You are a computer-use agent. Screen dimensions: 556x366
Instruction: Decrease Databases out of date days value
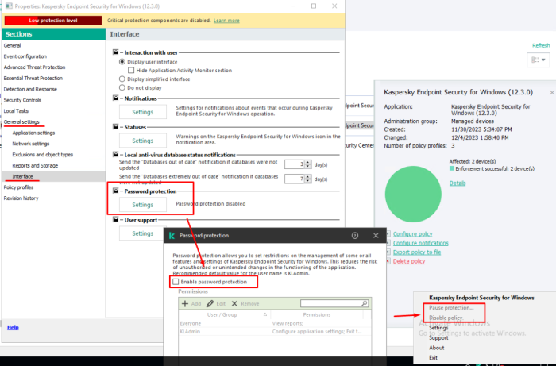(308, 166)
